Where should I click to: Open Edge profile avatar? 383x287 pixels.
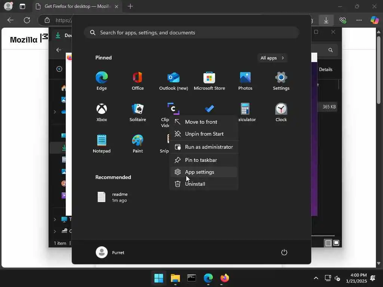pos(8,6)
